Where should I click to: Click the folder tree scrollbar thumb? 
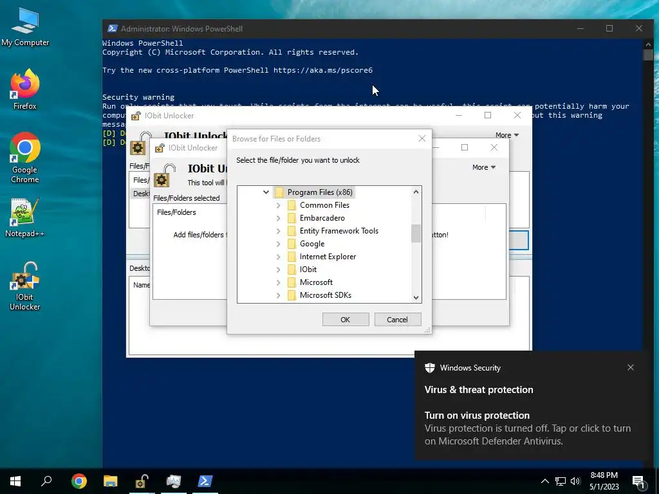(416, 233)
